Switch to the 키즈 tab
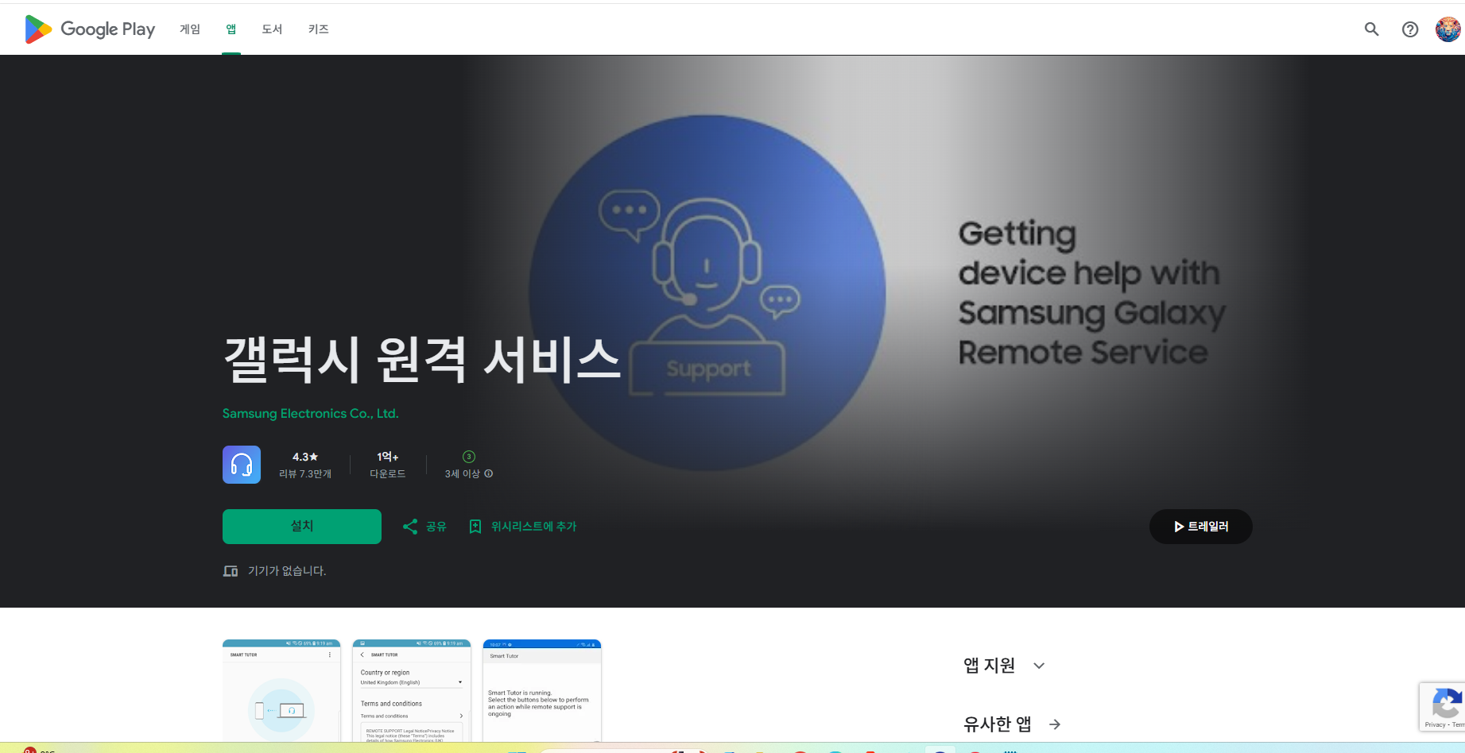This screenshot has height=753, width=1465. (x=317, y=29)
